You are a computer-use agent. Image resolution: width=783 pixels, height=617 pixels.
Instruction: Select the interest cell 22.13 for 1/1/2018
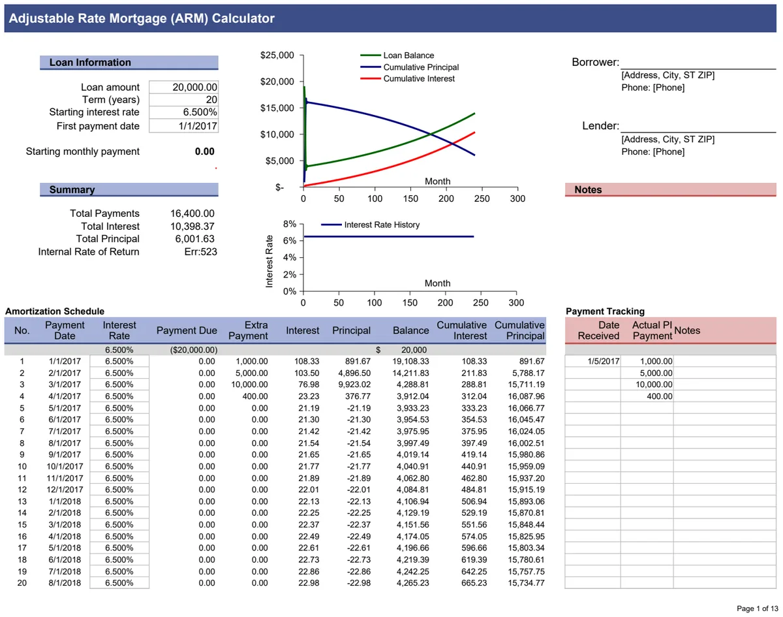[309, 501]
